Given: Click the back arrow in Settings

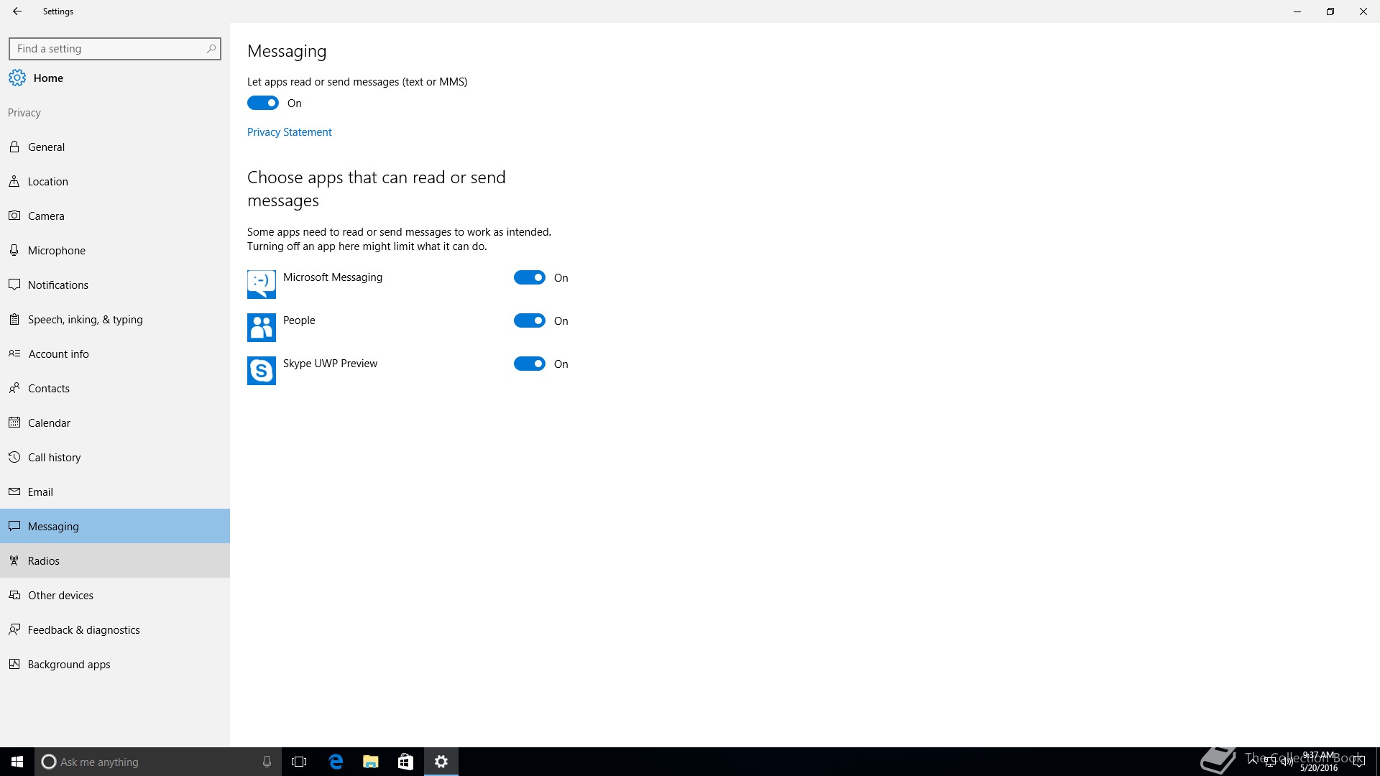Looking at the screenshot, I should [x=17, y=11].
